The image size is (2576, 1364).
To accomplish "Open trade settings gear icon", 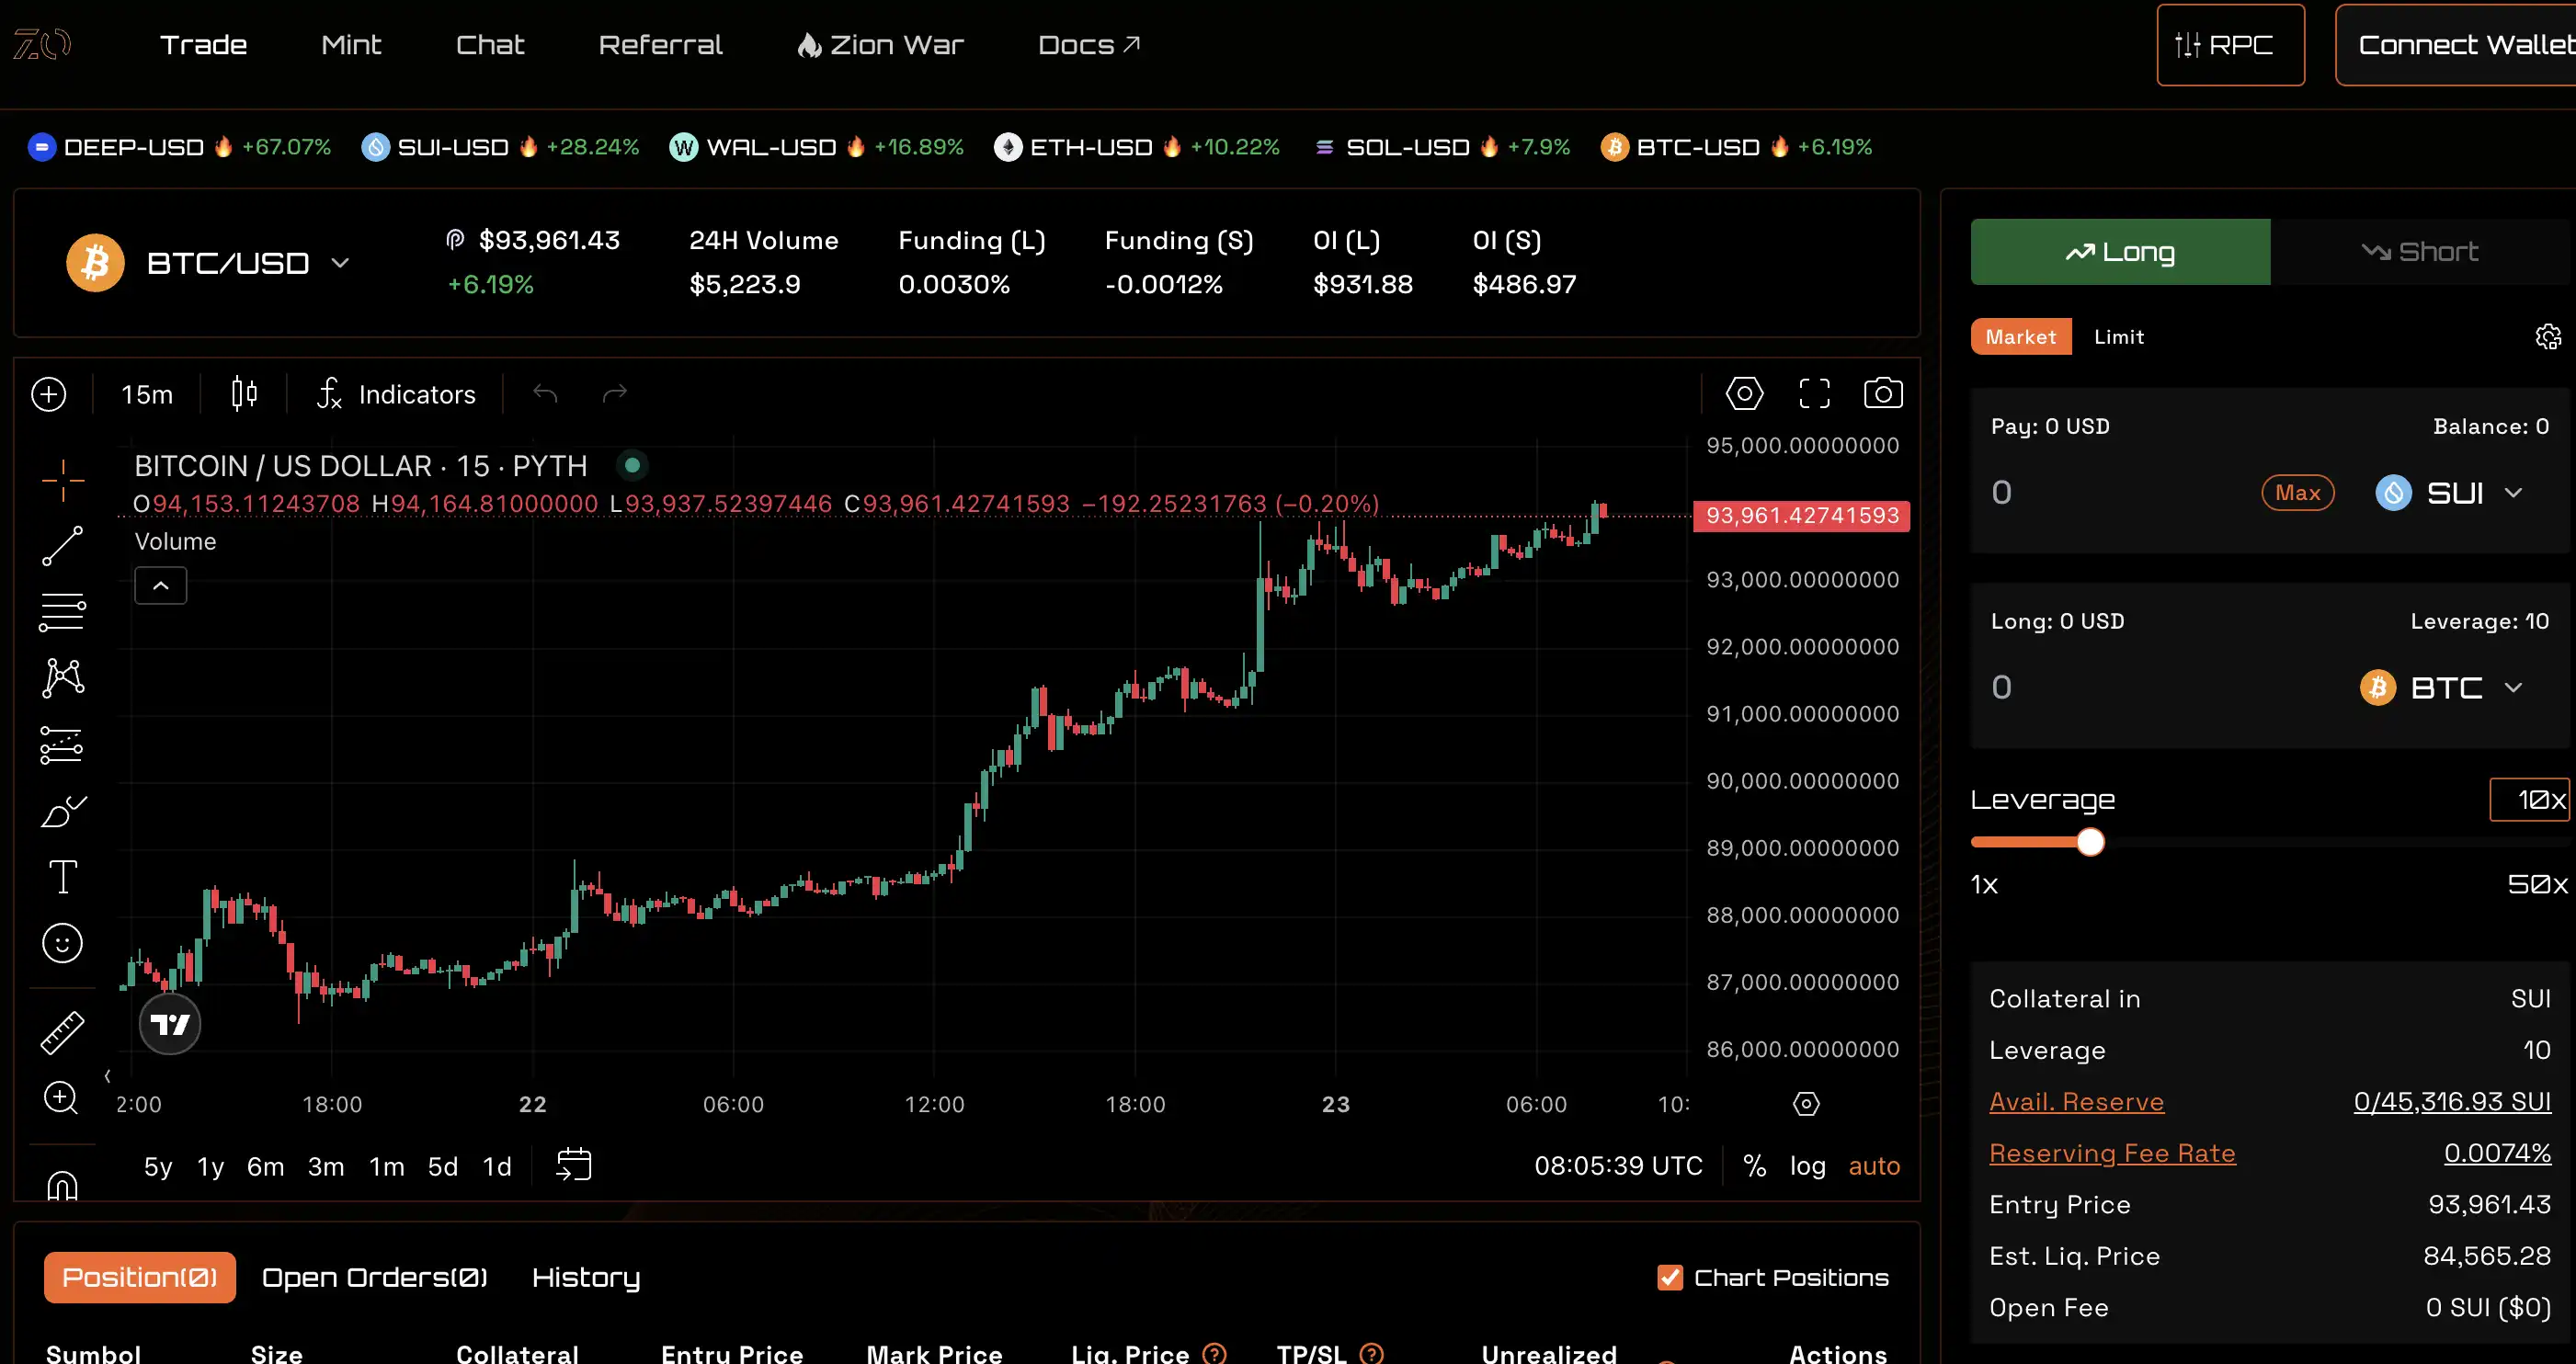I will coord(2547,337).
